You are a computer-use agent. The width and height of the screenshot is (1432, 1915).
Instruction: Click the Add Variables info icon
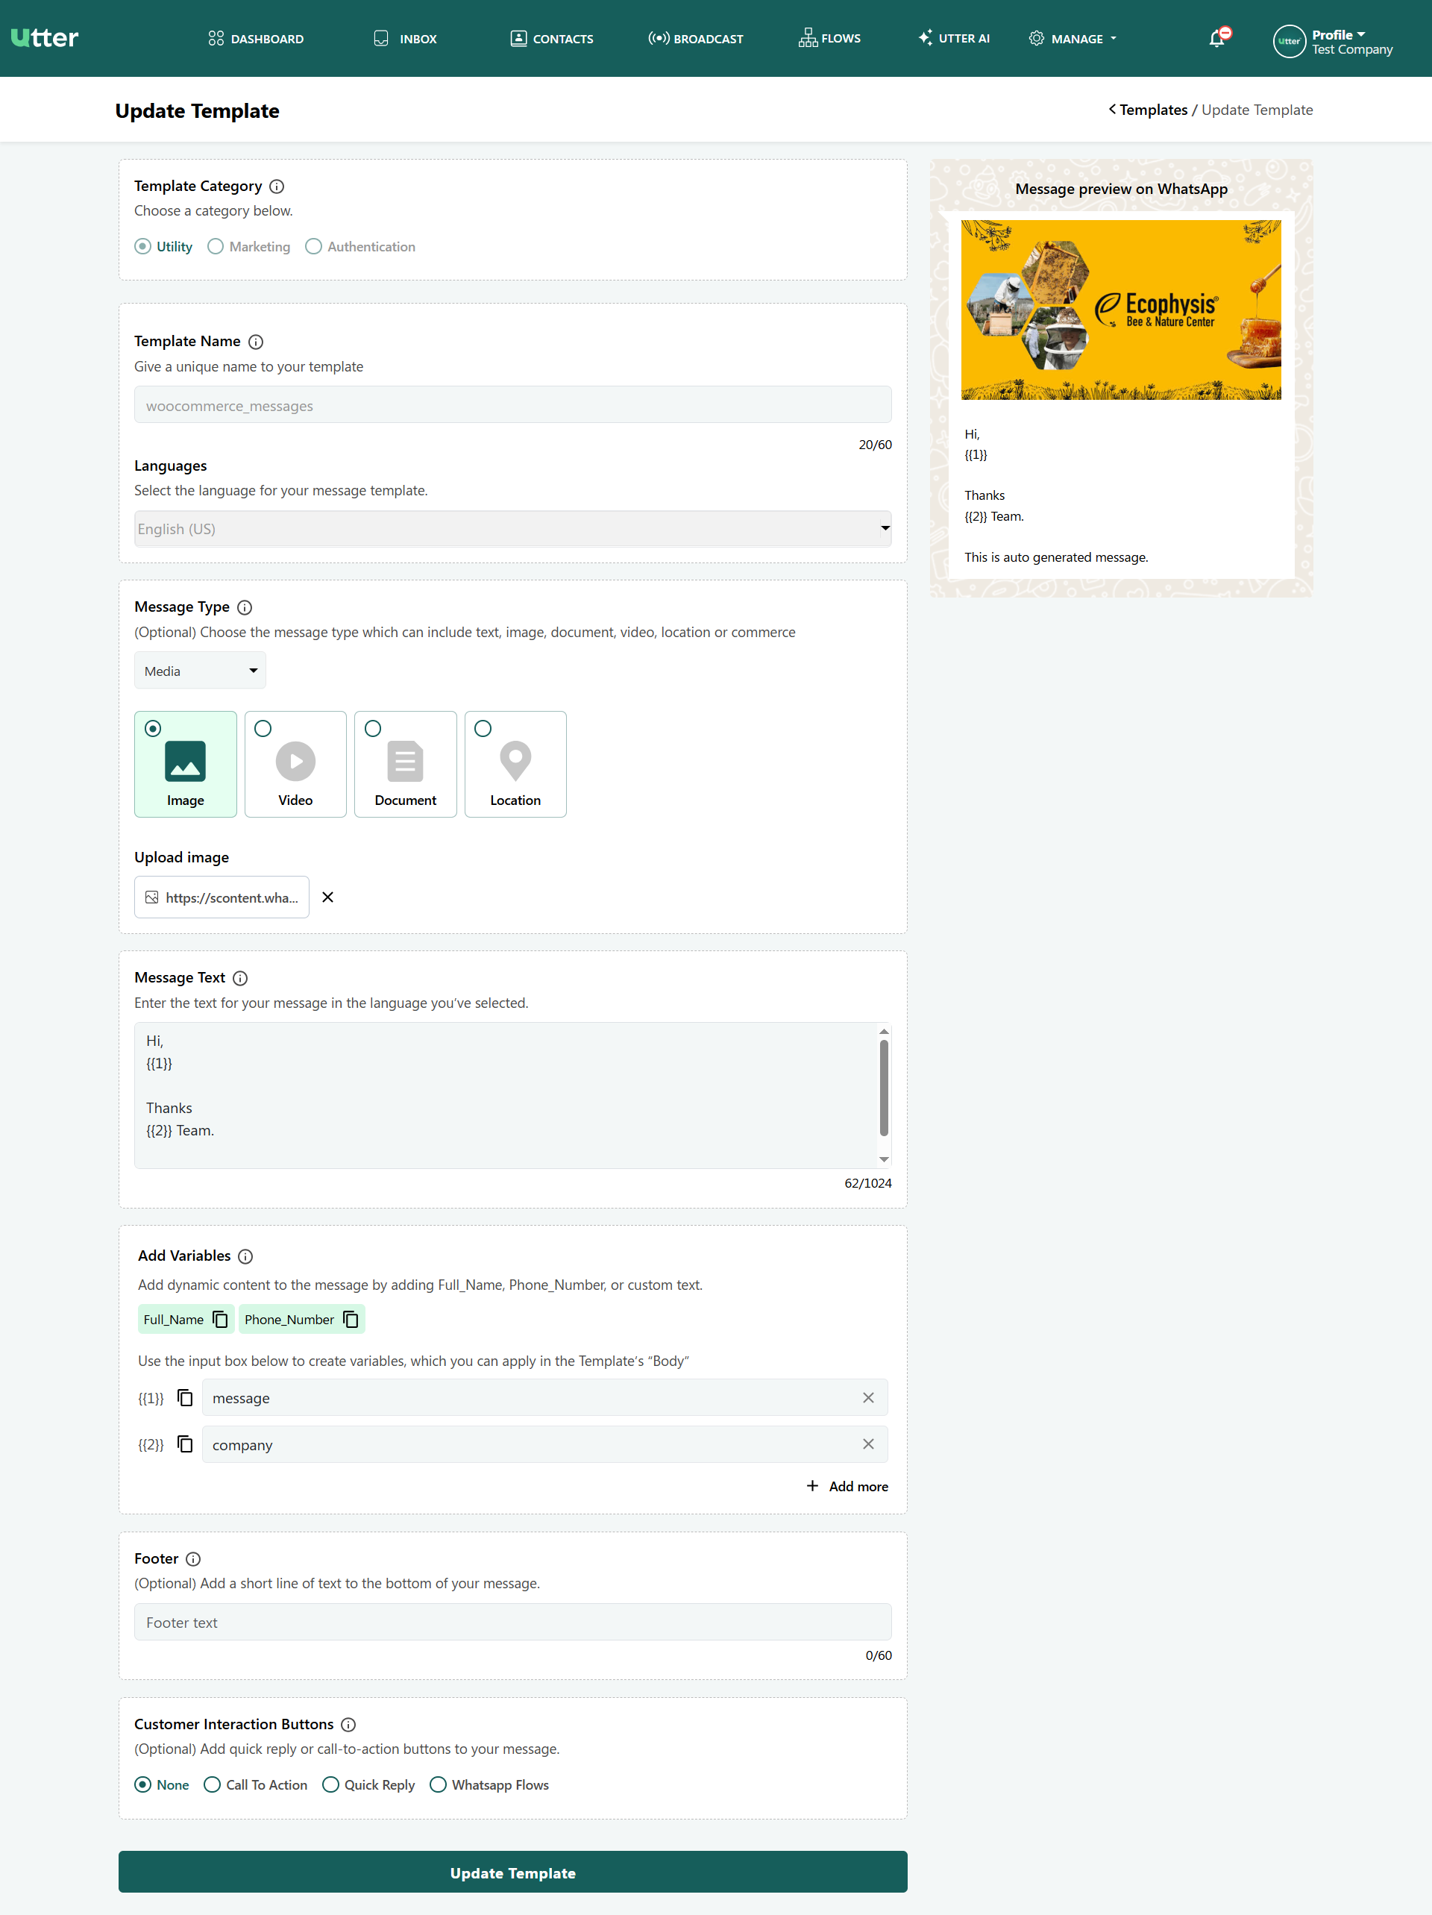pos(246,1256)
